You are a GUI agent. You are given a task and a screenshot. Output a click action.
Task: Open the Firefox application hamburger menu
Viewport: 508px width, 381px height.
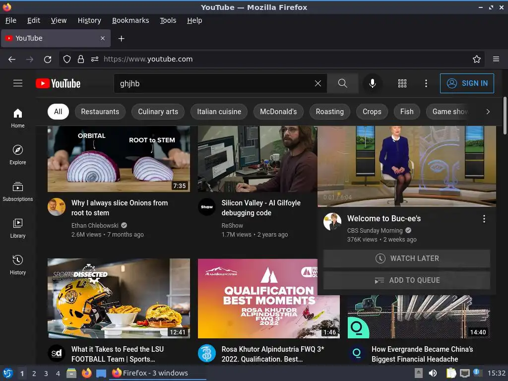[496, 59]
